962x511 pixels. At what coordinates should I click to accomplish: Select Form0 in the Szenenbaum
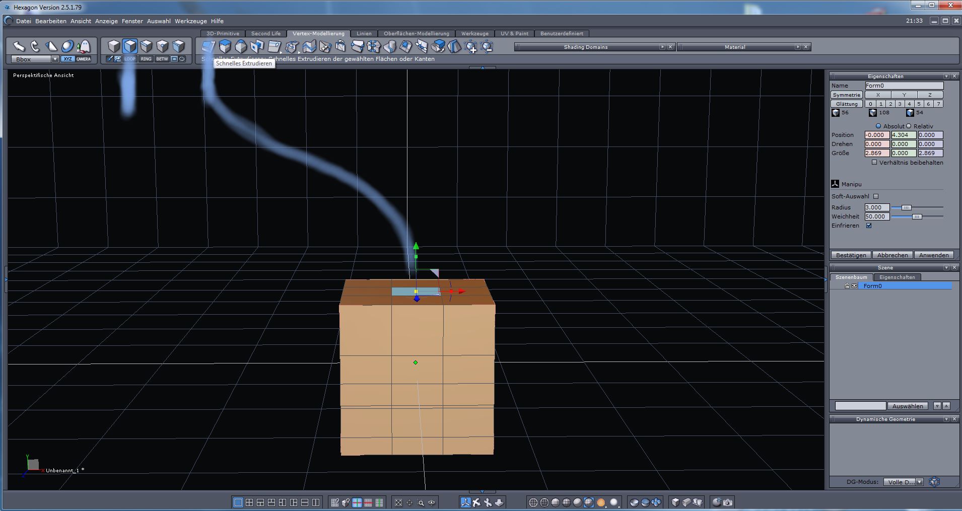(906, 286)
